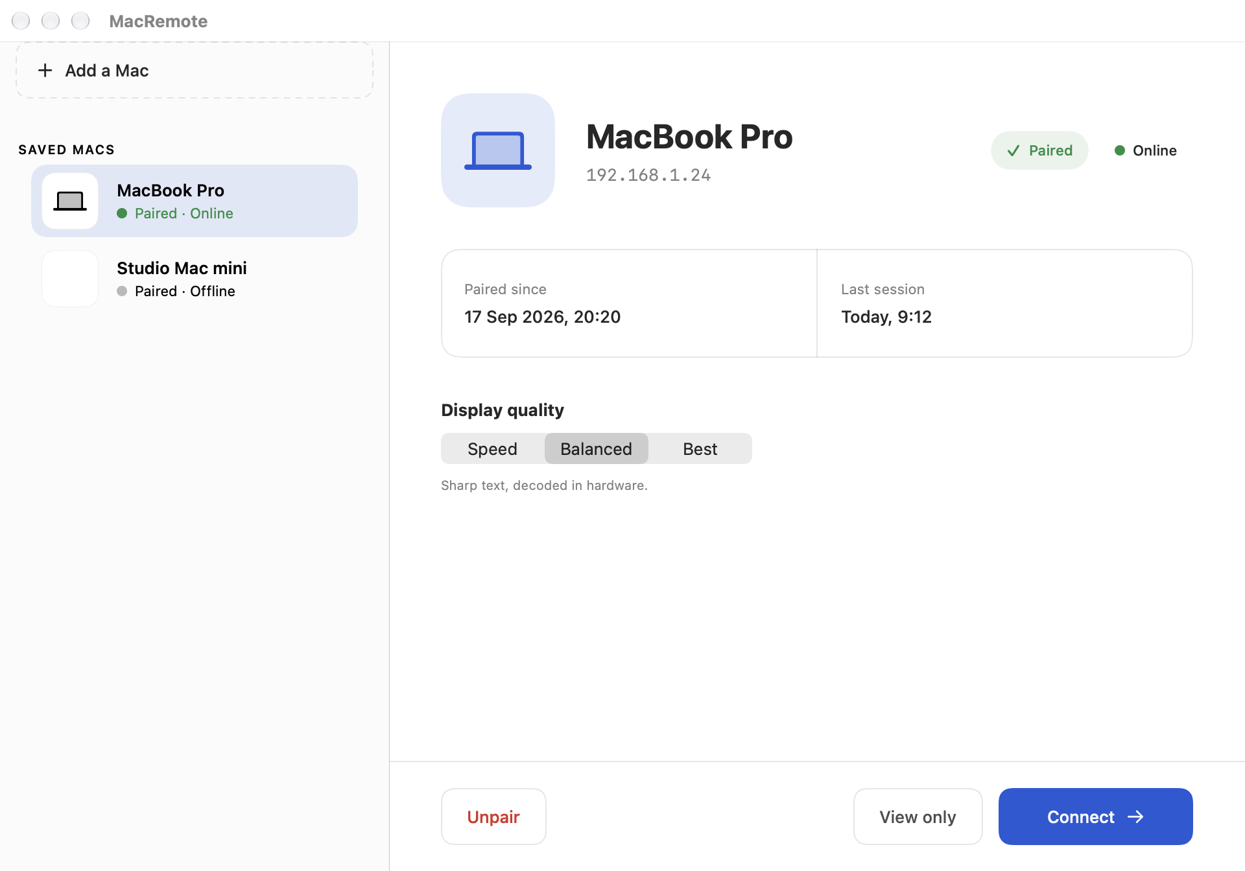1245x871 pixels.
Task: Click the Today, 9:12 last session value
Action: (886, 317)
